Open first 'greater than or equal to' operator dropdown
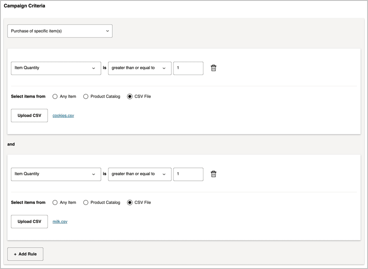368x269 pixels. (140, 68)
